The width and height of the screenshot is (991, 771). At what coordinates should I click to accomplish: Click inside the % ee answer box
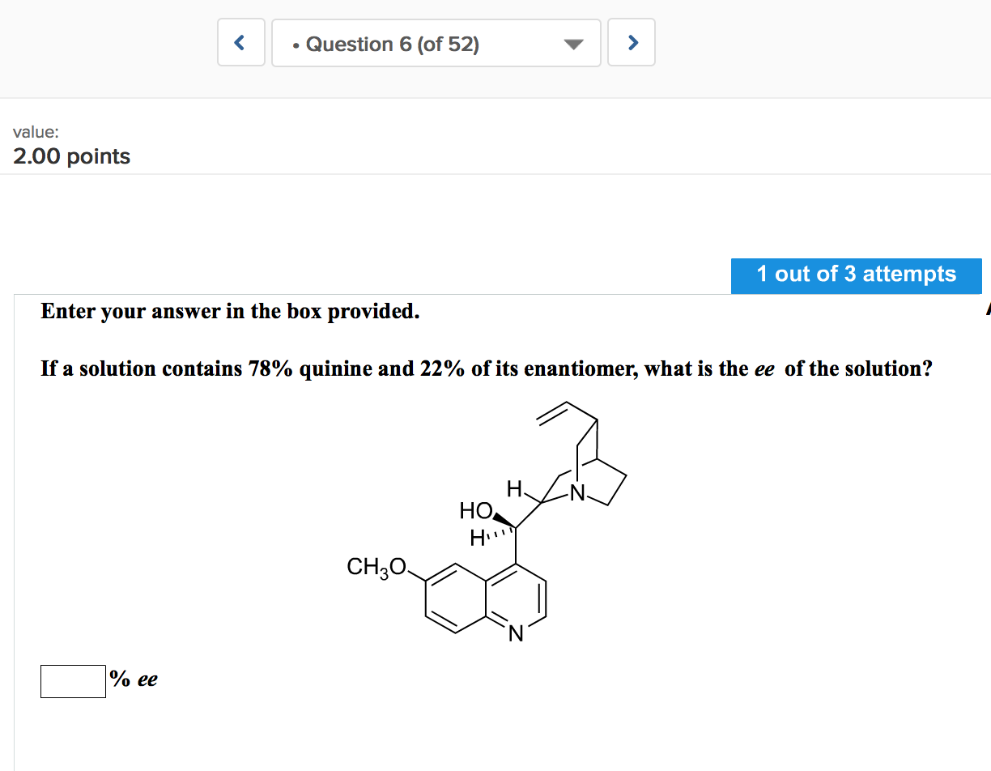click(x=72, y=681)
